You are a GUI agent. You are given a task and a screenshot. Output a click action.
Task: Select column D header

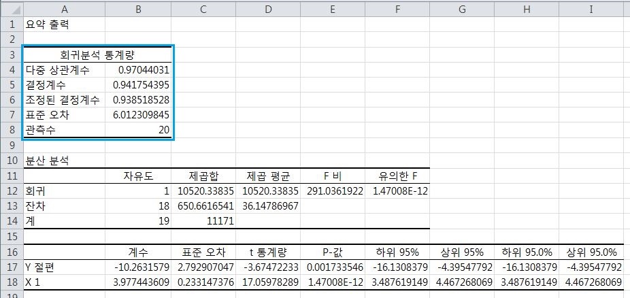267,10
